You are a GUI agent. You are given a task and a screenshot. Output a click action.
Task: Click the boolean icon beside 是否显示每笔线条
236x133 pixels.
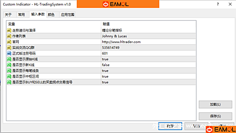coord(9,71)
